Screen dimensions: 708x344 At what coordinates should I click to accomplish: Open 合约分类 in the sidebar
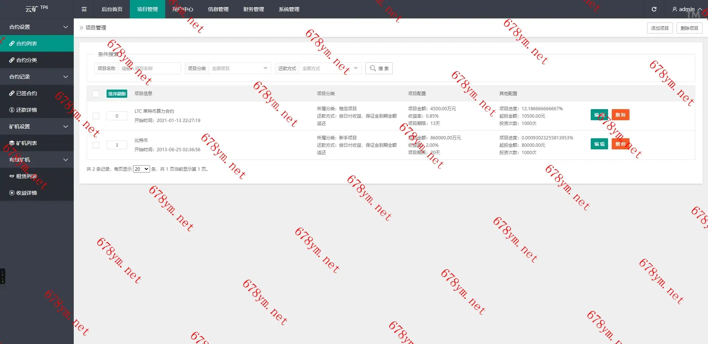(26, 60)
